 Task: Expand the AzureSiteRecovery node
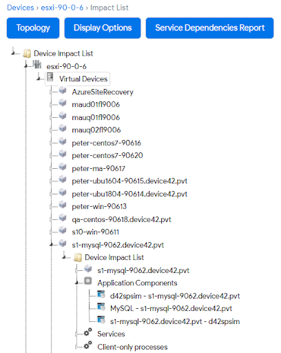[x=51, y=92]
